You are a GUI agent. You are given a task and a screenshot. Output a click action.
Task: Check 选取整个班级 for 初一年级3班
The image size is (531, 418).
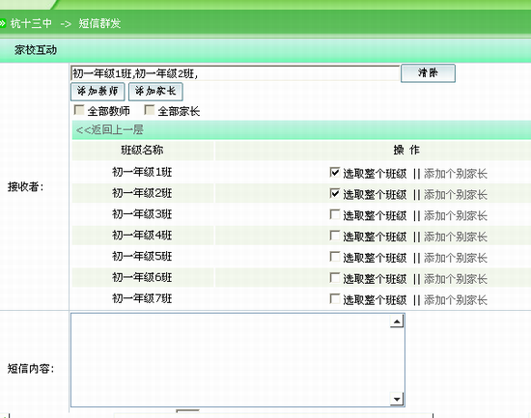pos(335,214)
